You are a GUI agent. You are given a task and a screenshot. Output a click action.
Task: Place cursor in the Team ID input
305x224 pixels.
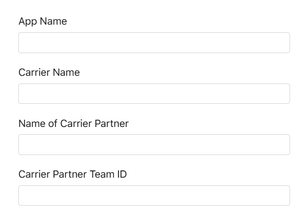pyautogui.click(x=154, y=196)
